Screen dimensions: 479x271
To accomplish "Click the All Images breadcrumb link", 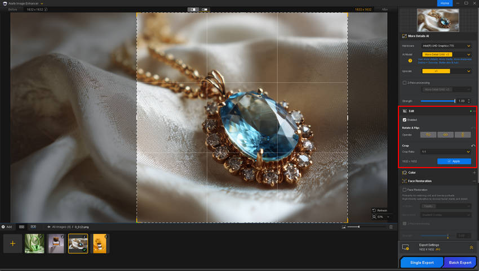I will coord(61,227).
